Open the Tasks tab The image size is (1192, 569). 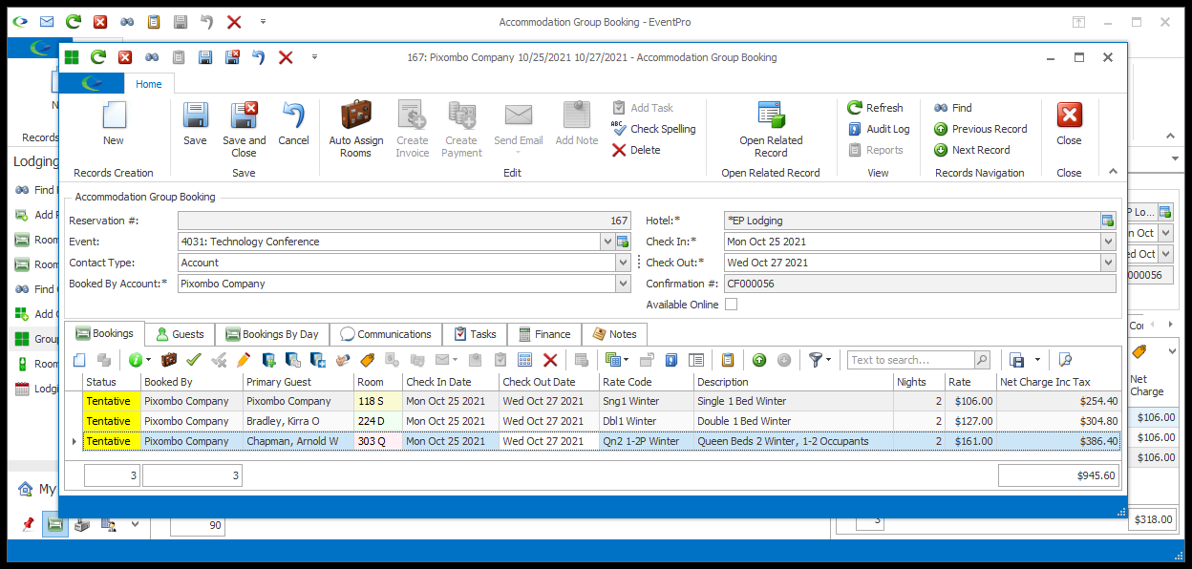pyautogui.click(x=475, y=334)
